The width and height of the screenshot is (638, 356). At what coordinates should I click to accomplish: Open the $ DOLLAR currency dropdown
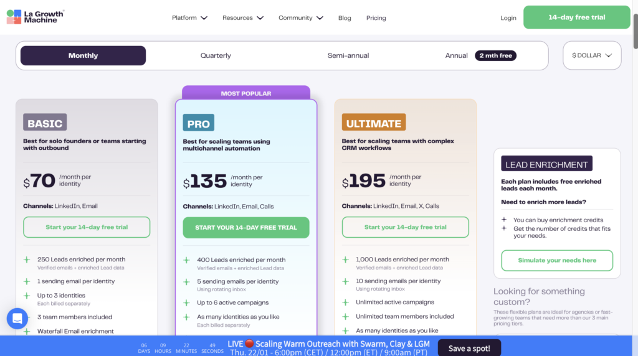[x=592, y=55]
